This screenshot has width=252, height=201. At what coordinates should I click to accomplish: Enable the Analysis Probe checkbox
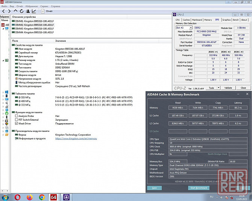[x=17, y=116]
